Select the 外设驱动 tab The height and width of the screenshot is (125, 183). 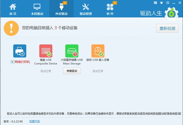[x=61, y=9]
